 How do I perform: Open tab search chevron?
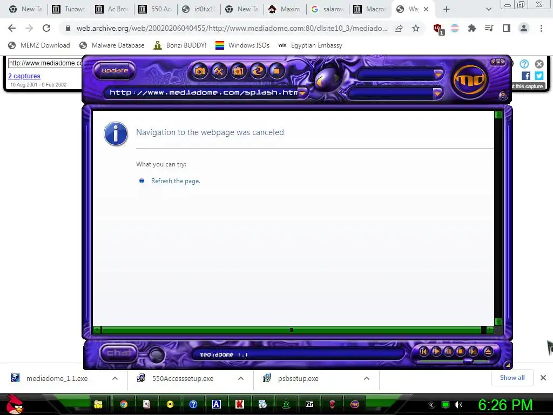(488, 9)
